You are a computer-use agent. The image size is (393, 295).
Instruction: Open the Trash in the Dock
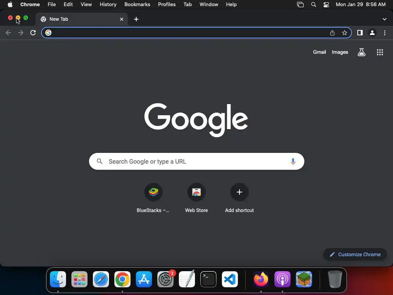tap(335, 279)
